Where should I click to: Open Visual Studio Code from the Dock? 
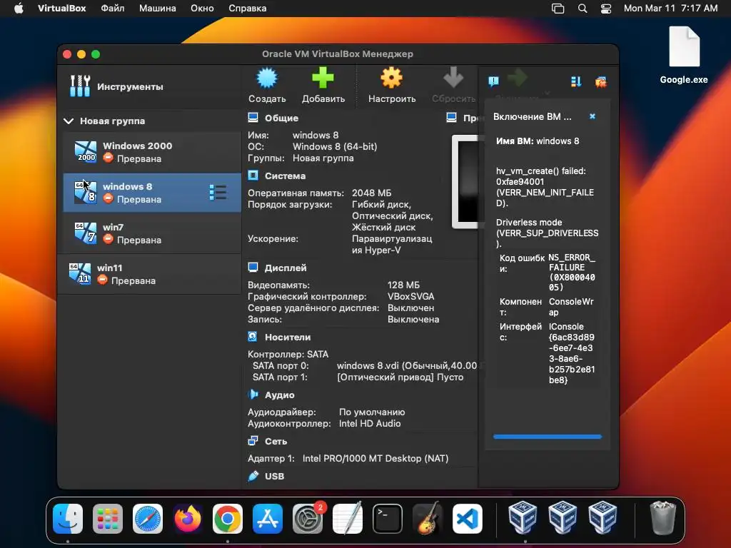pyautogui.click(x=468, y=519)
